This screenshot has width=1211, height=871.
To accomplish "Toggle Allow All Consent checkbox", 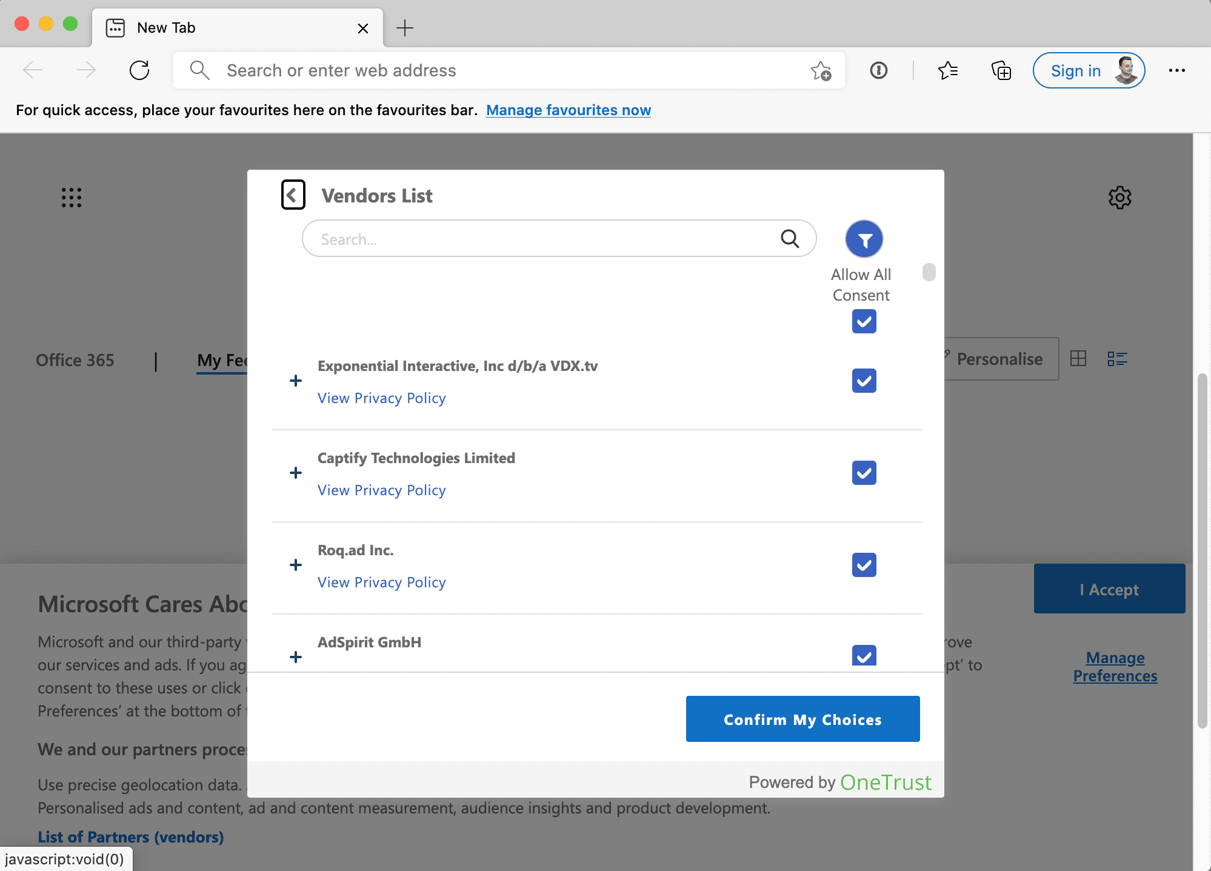I will point(864,321).
